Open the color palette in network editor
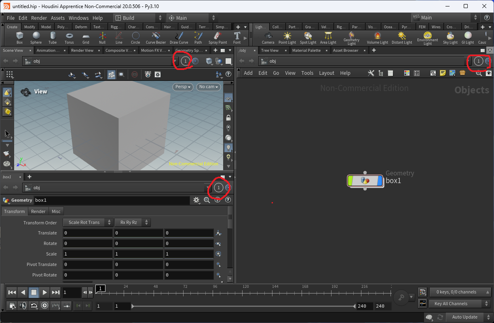Screen dimensions: 494x323 click(407, 73)
